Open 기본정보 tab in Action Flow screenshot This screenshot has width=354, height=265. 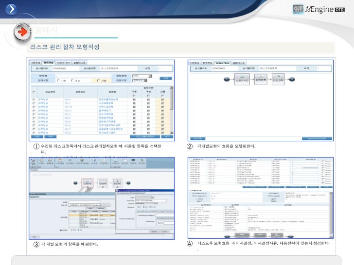click(x=195, y=63)
